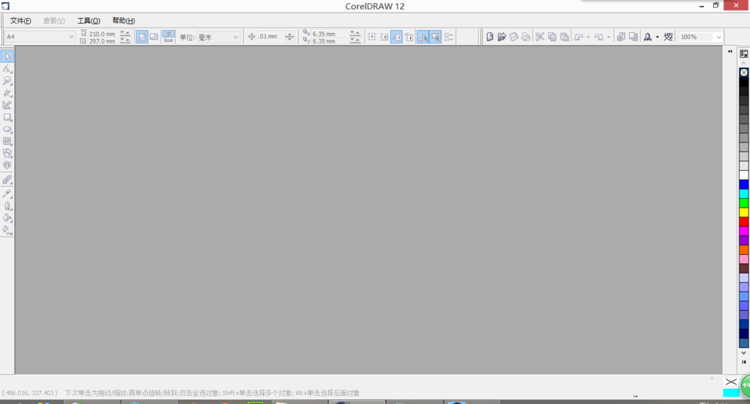750x404 pixels.
Task: Click the Save disk icon
Action: click(x=514, y=37)
